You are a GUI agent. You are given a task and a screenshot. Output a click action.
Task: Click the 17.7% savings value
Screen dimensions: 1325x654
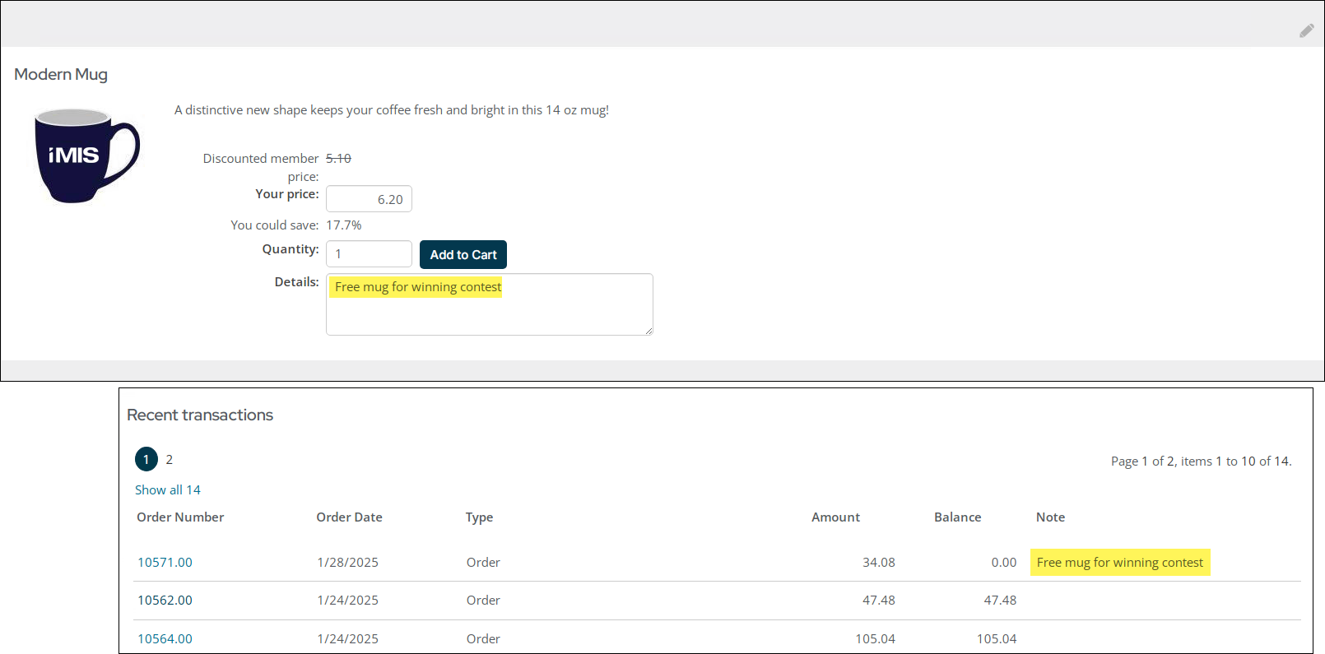[344, 225]
